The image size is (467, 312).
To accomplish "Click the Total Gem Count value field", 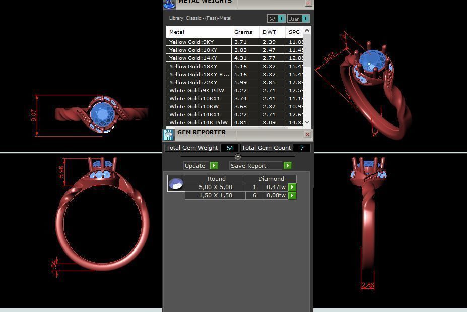I will tap(302, 148).
